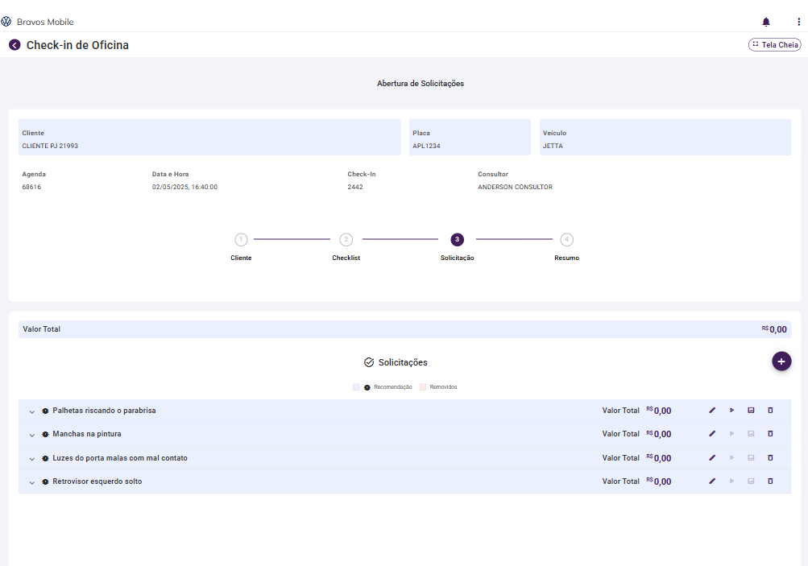Click the Tela Cheia button

(x=774, y=45)
